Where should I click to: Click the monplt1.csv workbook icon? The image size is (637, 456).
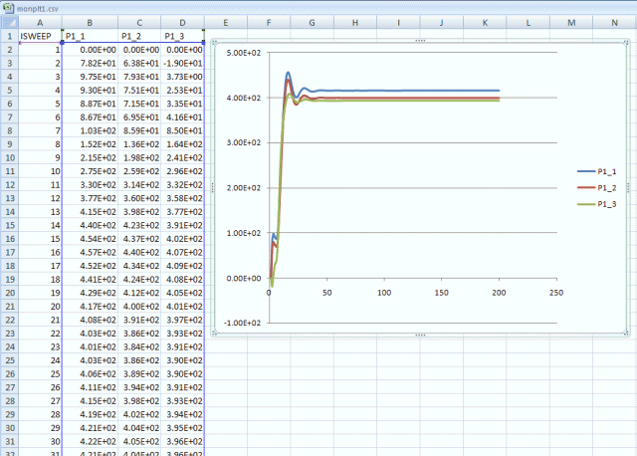pos(8,7)
